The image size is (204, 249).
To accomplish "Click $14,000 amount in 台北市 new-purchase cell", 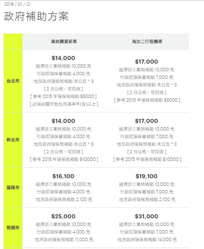I will 63,58.
